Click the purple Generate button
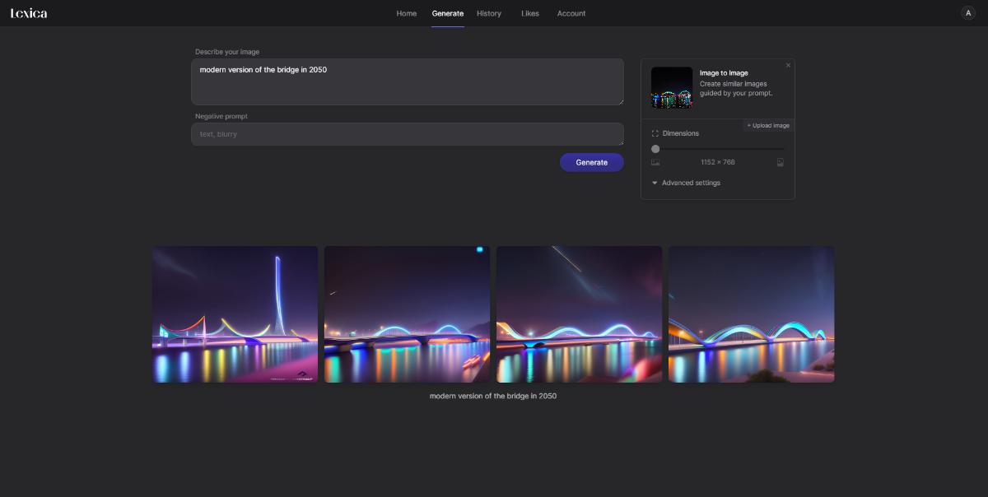Screen dimensions: 988x497 pyautogui.click(x=592, y=162)
